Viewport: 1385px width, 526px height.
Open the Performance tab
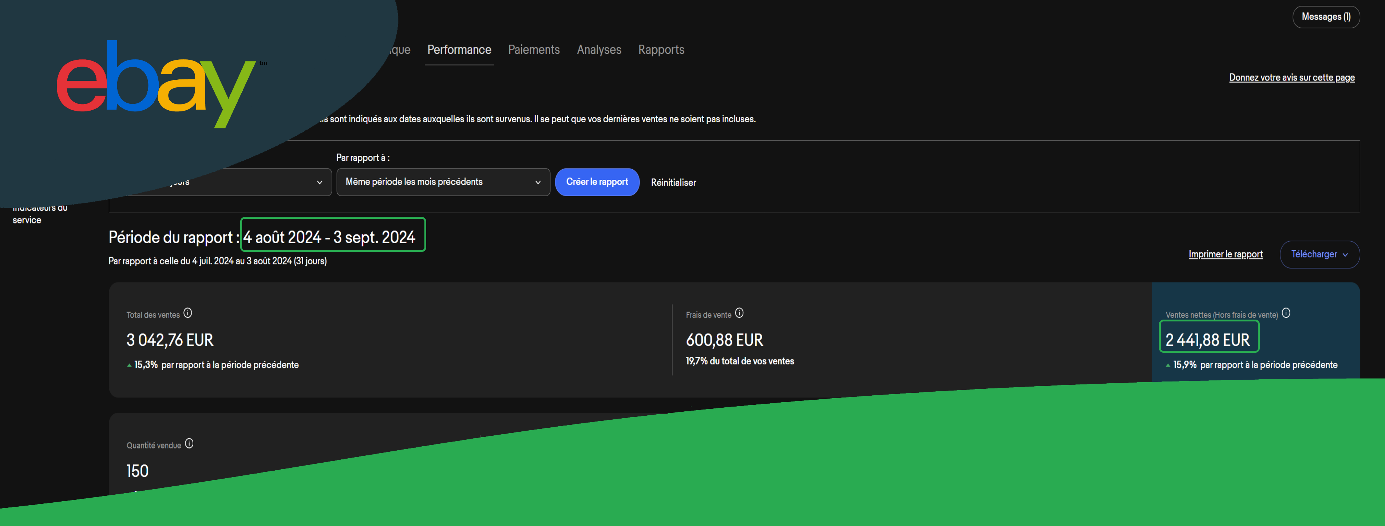pyautogui.click(x=459, y=50)
